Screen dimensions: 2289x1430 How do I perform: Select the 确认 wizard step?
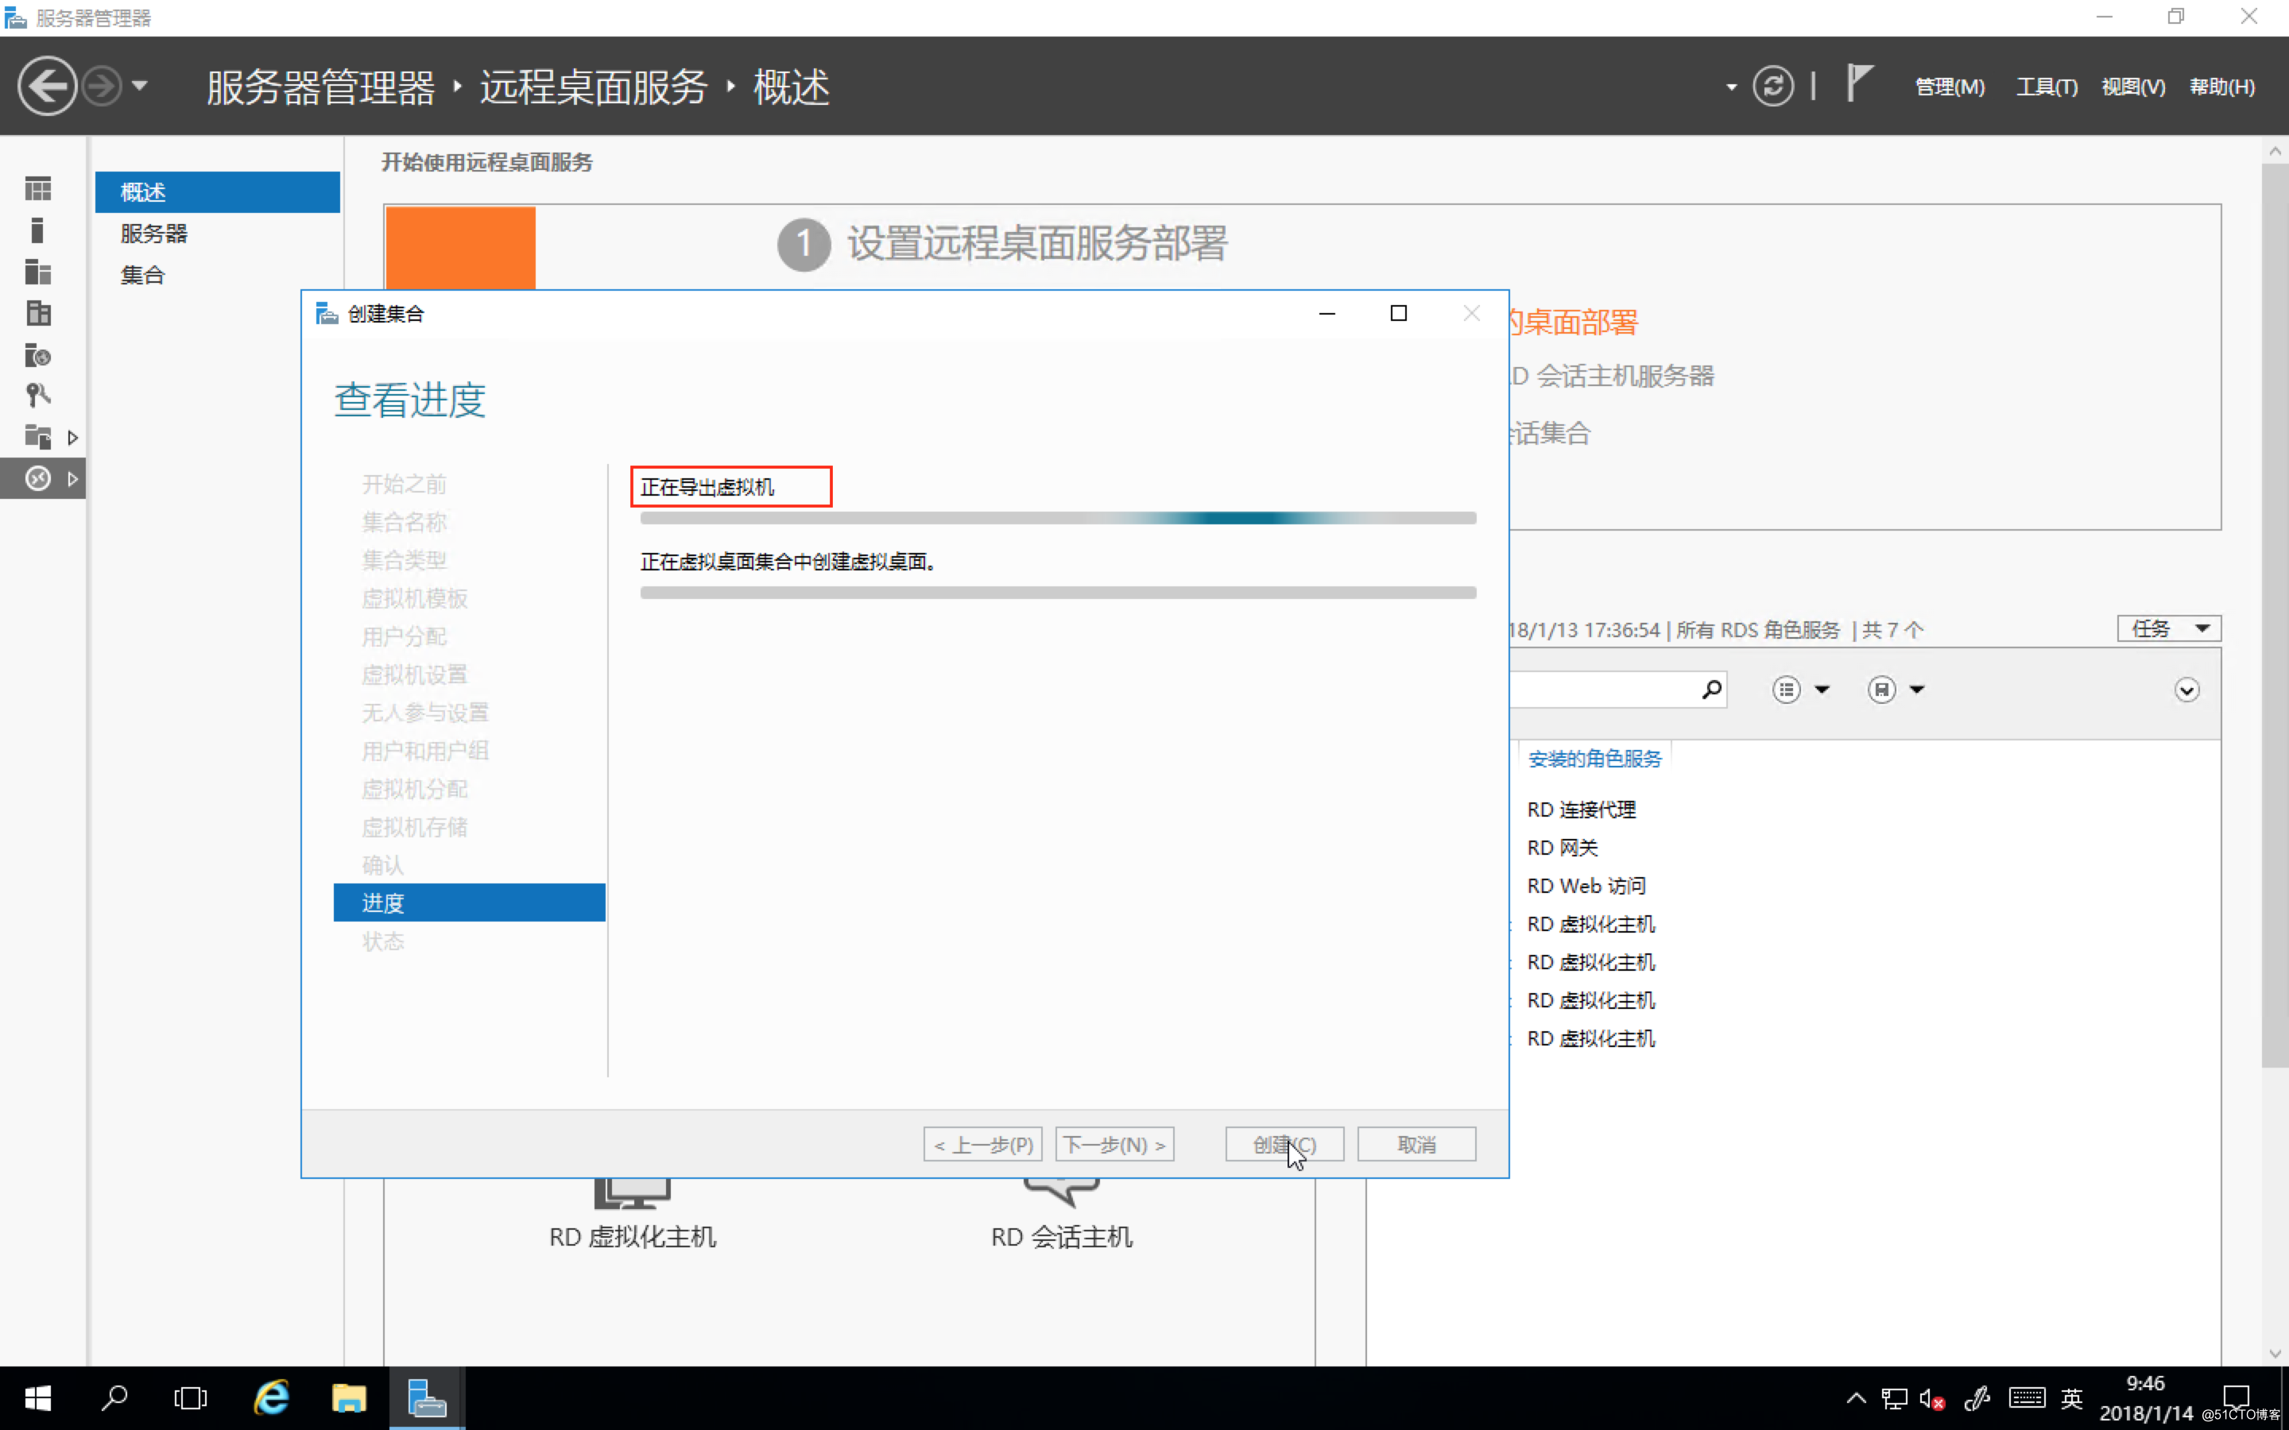pos(383,864)
